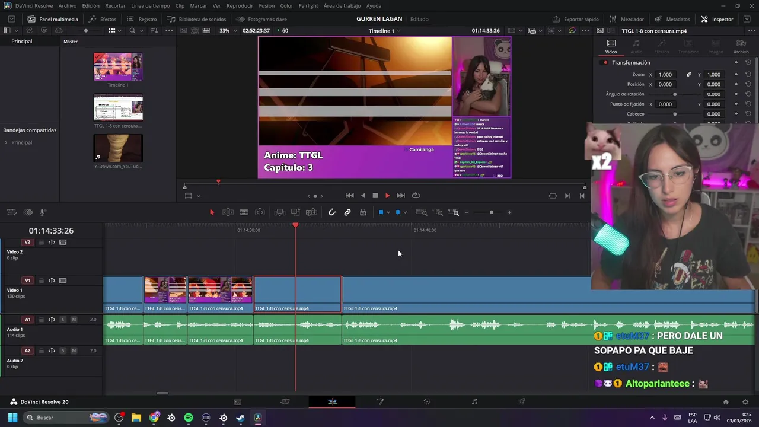759x427 pixels.
Task: Open the Fairlight menu
Action: 308,5
